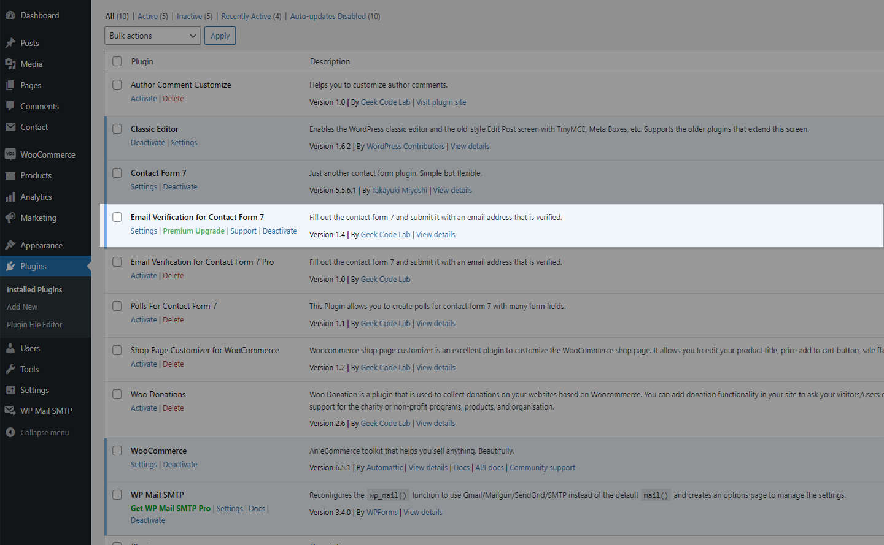
Task: Delete the Woo Donations plugin
Action: [174, 408]
